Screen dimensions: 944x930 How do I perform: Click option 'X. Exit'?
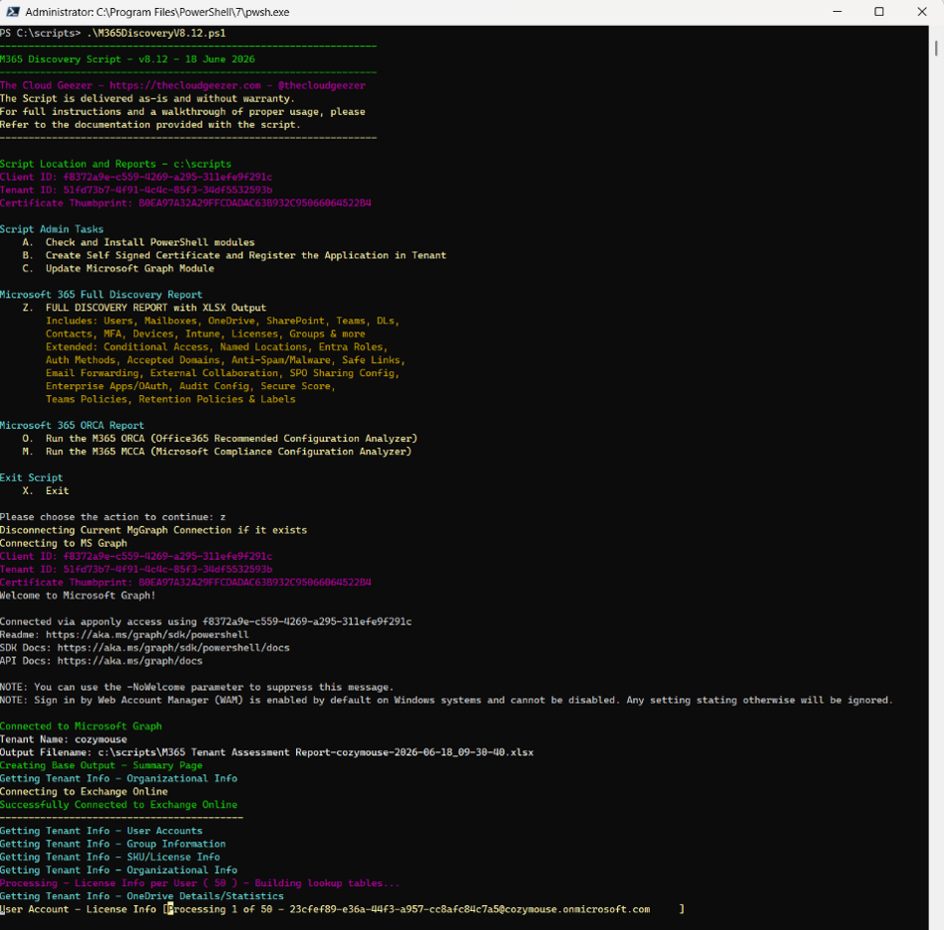pos(46,491)
